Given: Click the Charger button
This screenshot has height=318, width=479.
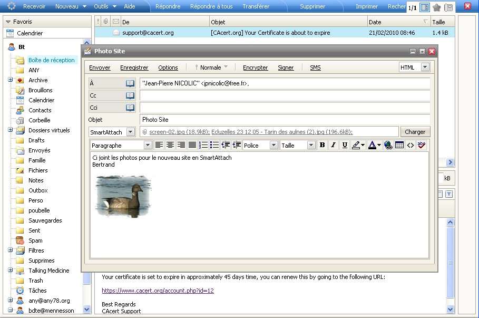Looking at the screenshot, I should [415, 132].
